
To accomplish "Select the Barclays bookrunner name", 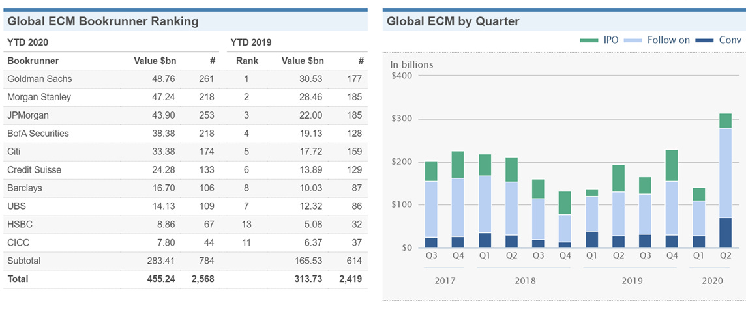I will click(x=25, y=188).
